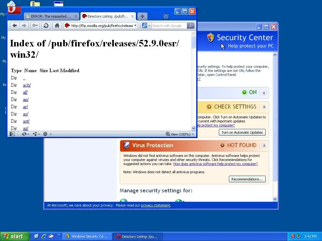
Task: Open the ast/ directory link
Action: pos(26,121)
